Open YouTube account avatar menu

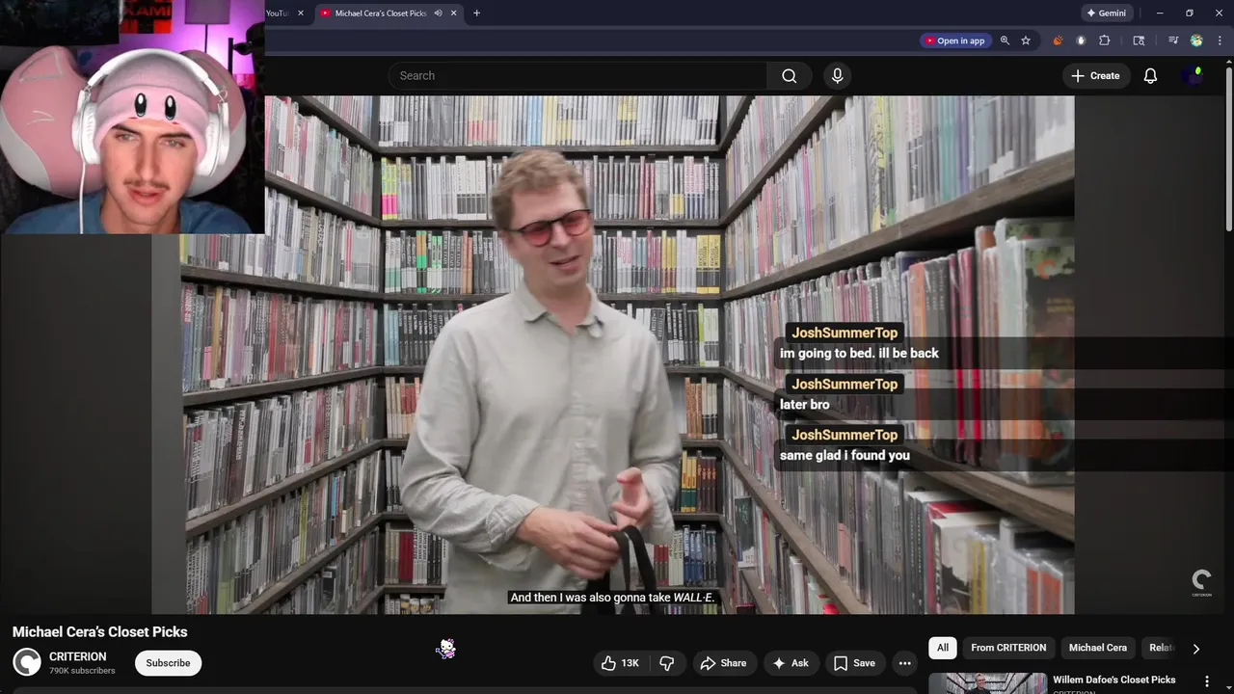(x=1194, y=76)
